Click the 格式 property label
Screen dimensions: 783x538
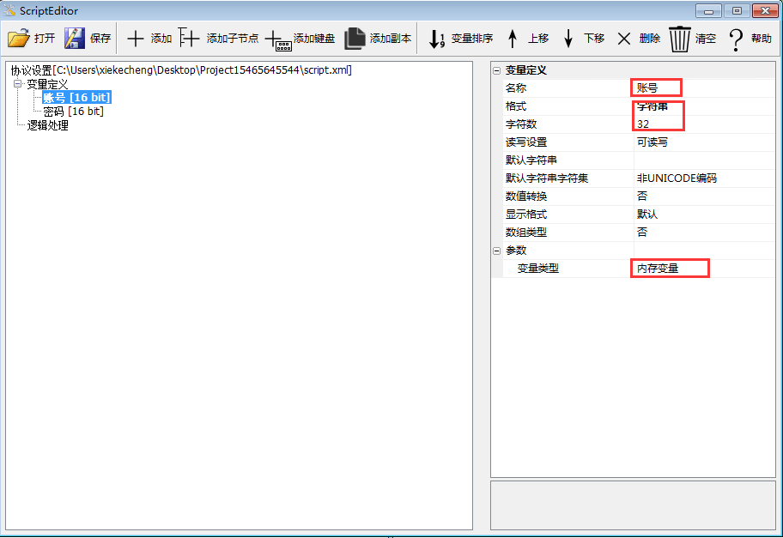[516, 106]
